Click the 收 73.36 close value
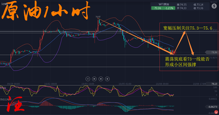The height and width of the screenshot is (115, 219). click(198, 8)
